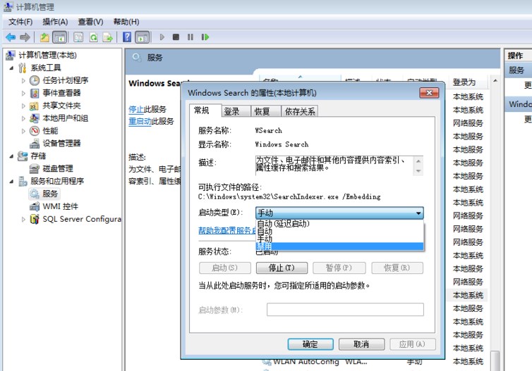Open 磁盘管理 in the tree
532x371 pixels.
58,168
